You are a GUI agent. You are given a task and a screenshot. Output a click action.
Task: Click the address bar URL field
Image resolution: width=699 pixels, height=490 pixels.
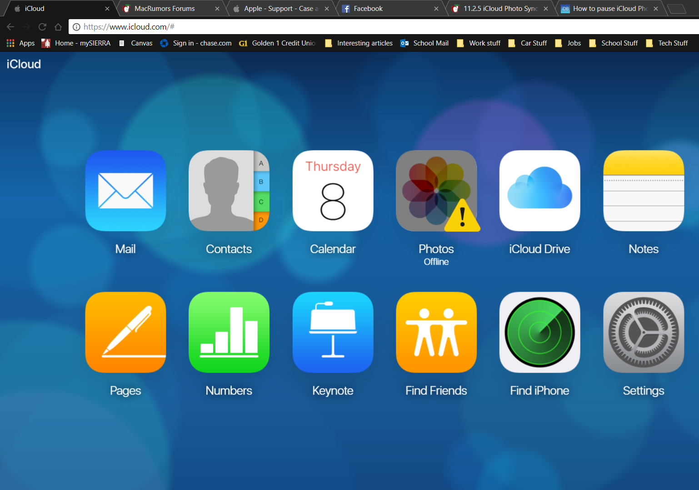(x=384, y=27)
